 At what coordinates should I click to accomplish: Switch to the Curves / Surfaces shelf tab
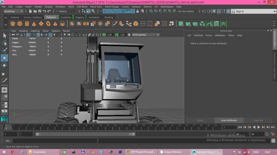(33, 17)
